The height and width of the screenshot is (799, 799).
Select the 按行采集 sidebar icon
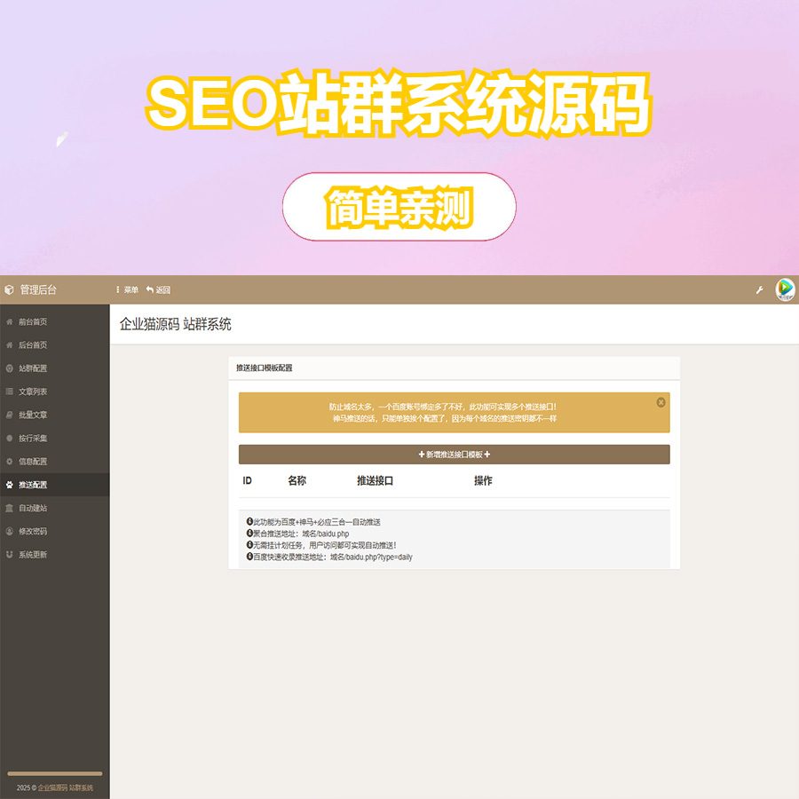click(10, 436)
